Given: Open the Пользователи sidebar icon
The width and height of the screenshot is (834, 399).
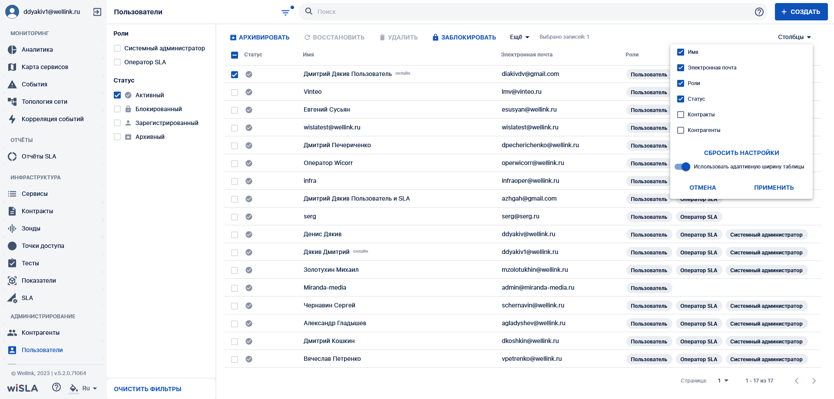Looking at the screenshot, I should point(12,350).
